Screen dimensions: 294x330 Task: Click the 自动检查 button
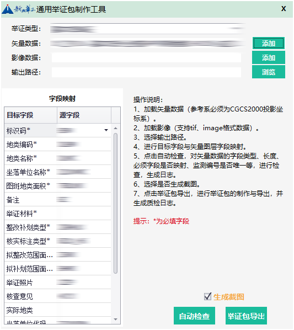coord(194,316)
